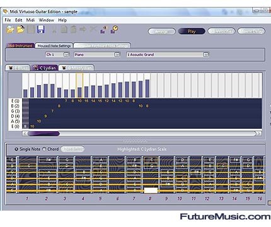Click the KB Velocities button

pyautogui.click(x=221, y=32)
